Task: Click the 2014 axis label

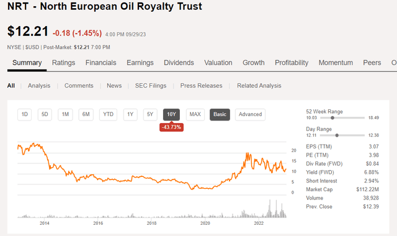Action: tap(44, 224)
